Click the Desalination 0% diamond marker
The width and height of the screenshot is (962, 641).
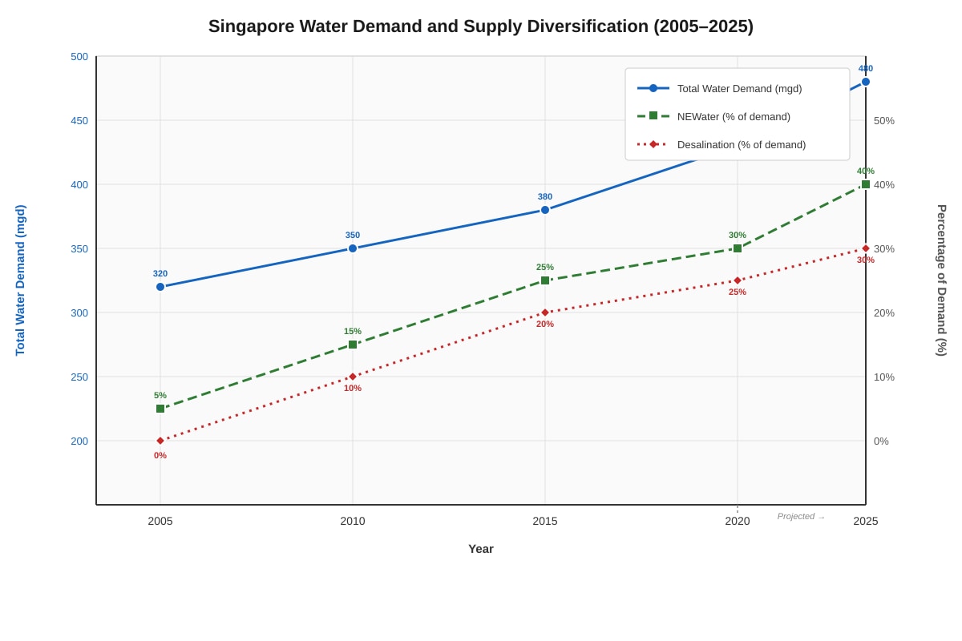[160, 441]
